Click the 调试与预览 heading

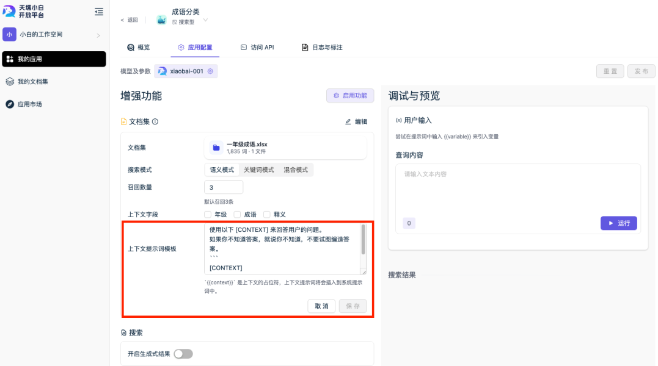(414, 96)
